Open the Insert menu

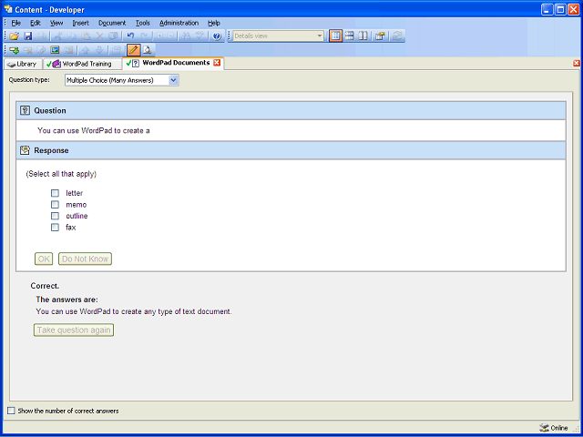(81, 23)
